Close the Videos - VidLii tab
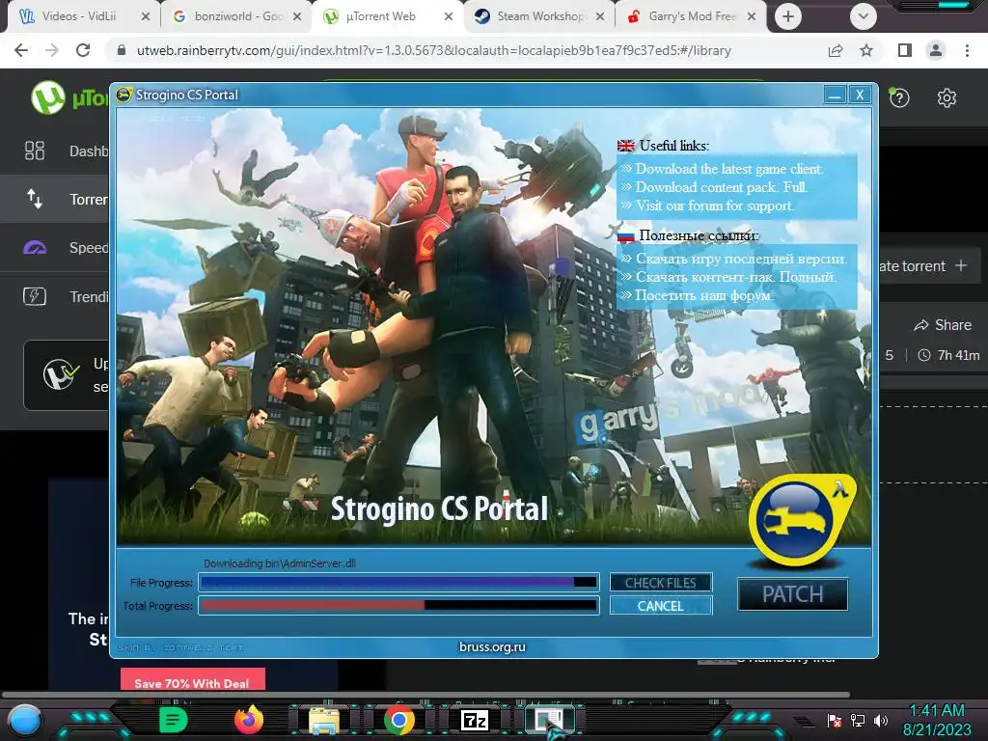Screen dimensions: 988x741 146,16
